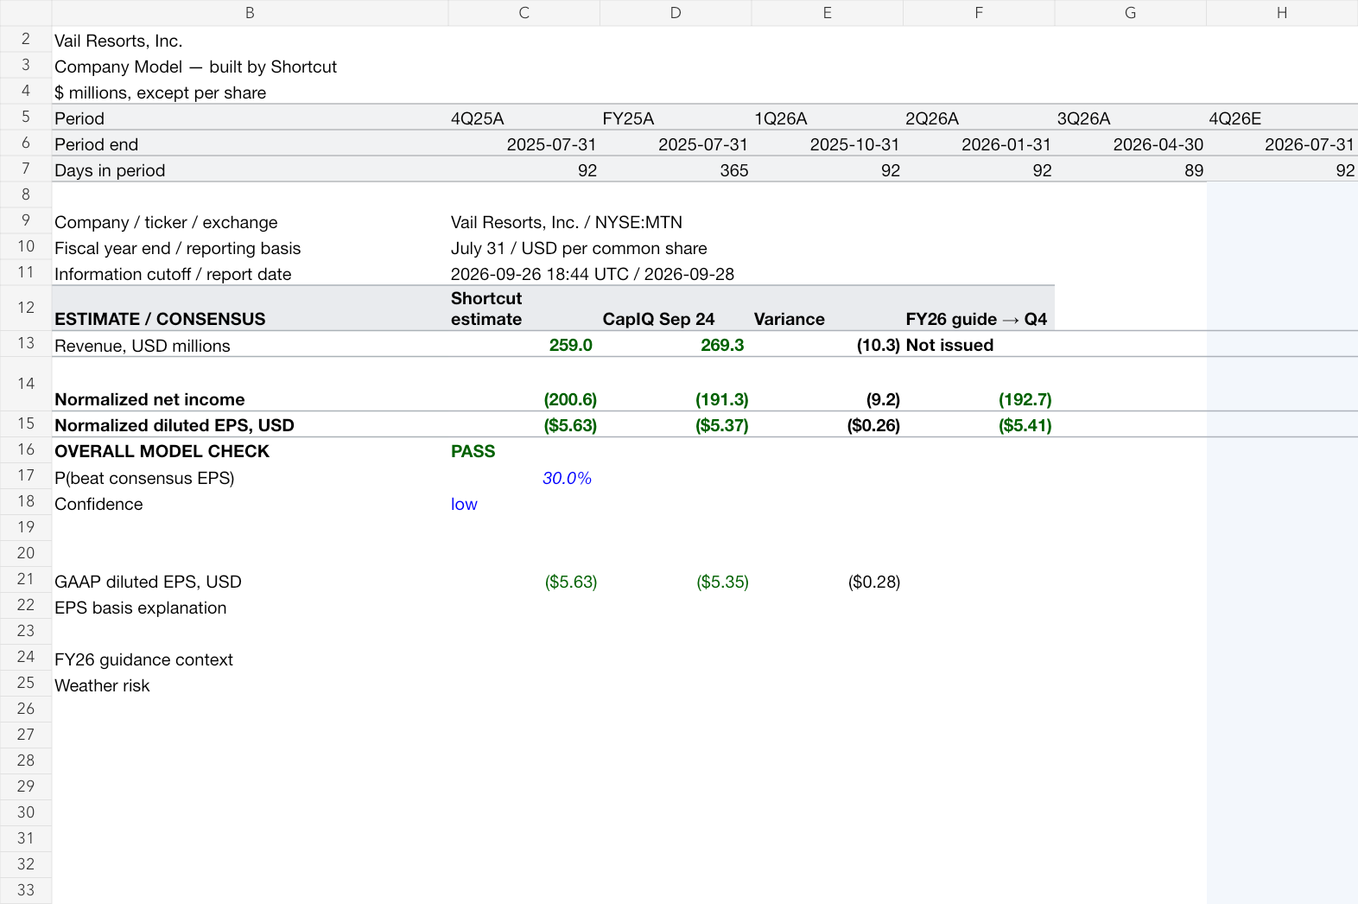Image resolution: width=1358 pixels, height=904 pixels.
Task: Select the '1Q26A' period cell
Action: 827,118
